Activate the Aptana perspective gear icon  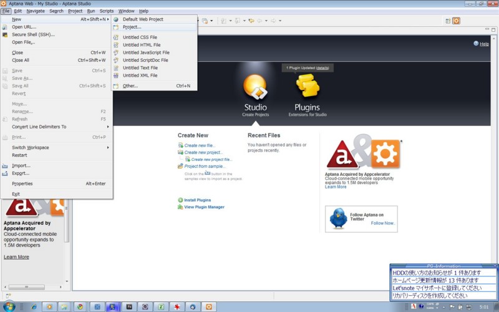pyautogui.click(x=457, y=21)
